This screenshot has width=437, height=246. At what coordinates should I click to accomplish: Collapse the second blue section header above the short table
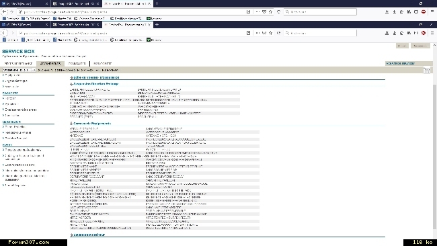pos(94,84)
